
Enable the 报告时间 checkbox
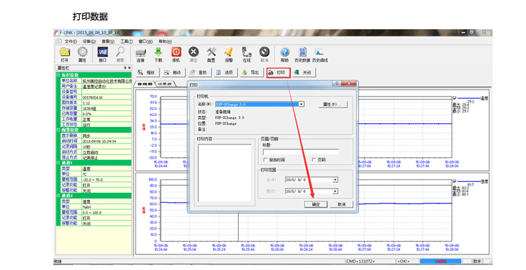[265, 159]
